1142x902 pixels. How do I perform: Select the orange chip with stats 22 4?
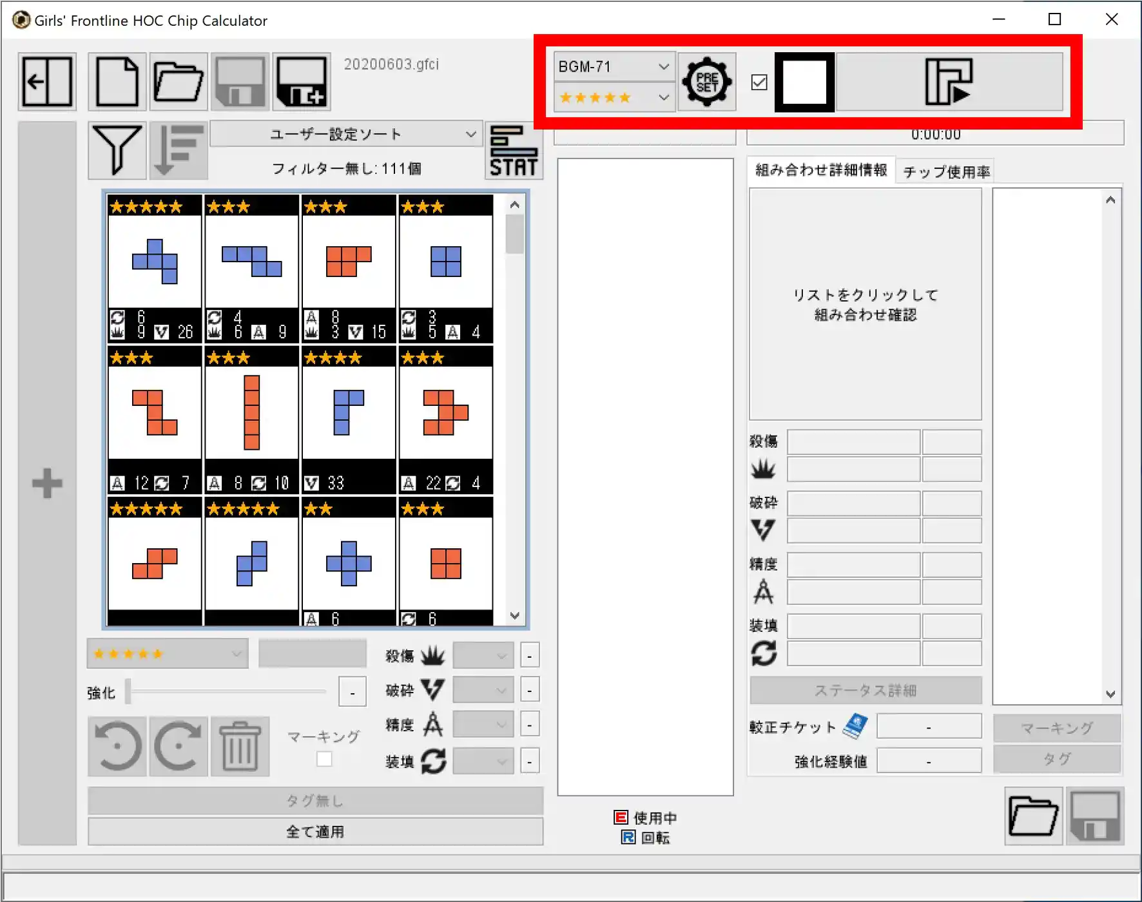(446, 419)
